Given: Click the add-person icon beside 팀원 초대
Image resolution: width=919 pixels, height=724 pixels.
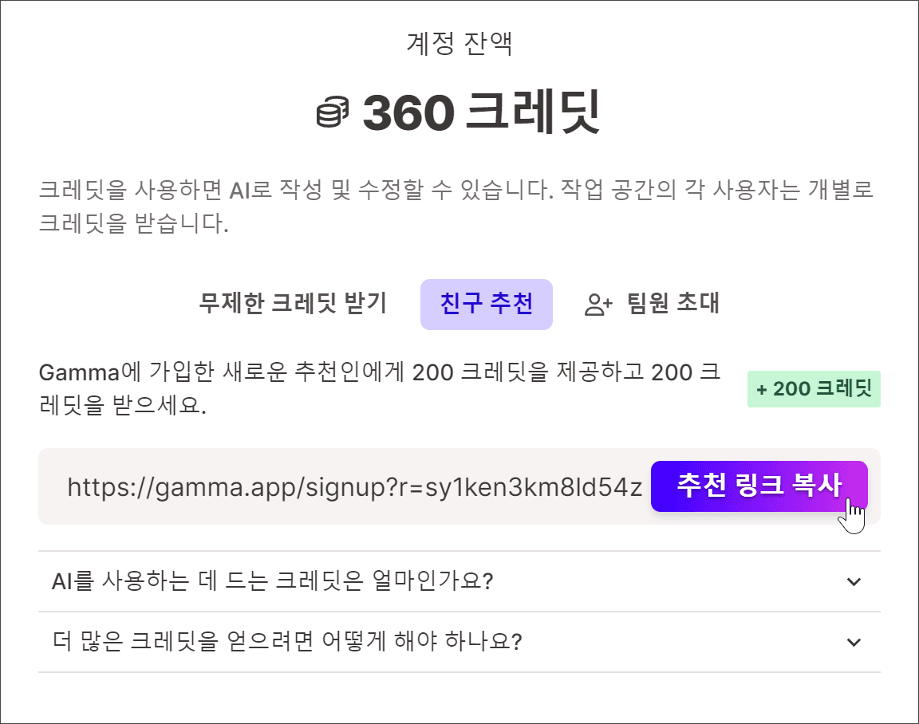Looking at the screenshot, I should tap(598, 304).
